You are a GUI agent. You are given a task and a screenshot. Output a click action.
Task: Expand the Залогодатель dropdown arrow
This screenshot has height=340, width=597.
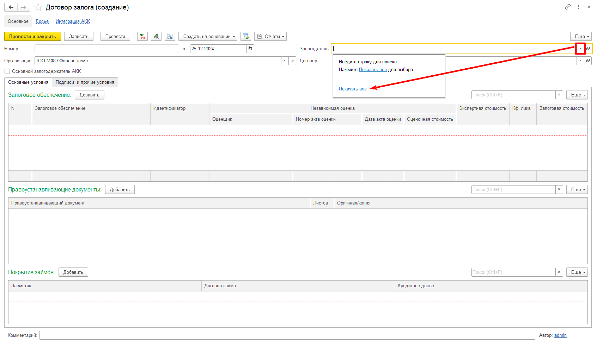click(580, 49)
